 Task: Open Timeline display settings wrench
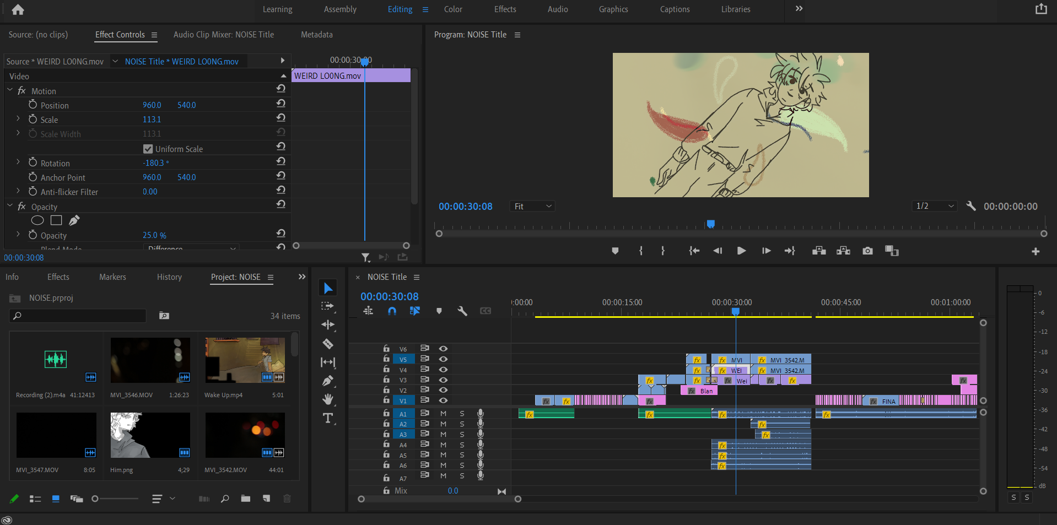(462, 311)
